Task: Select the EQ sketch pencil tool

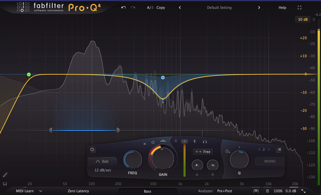Action: (x=5, y=175)
